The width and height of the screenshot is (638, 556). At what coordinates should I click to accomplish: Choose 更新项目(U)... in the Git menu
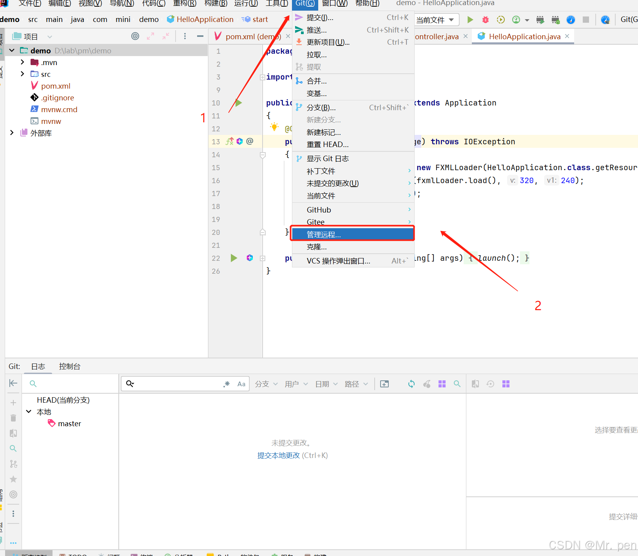tap(353, 42)
